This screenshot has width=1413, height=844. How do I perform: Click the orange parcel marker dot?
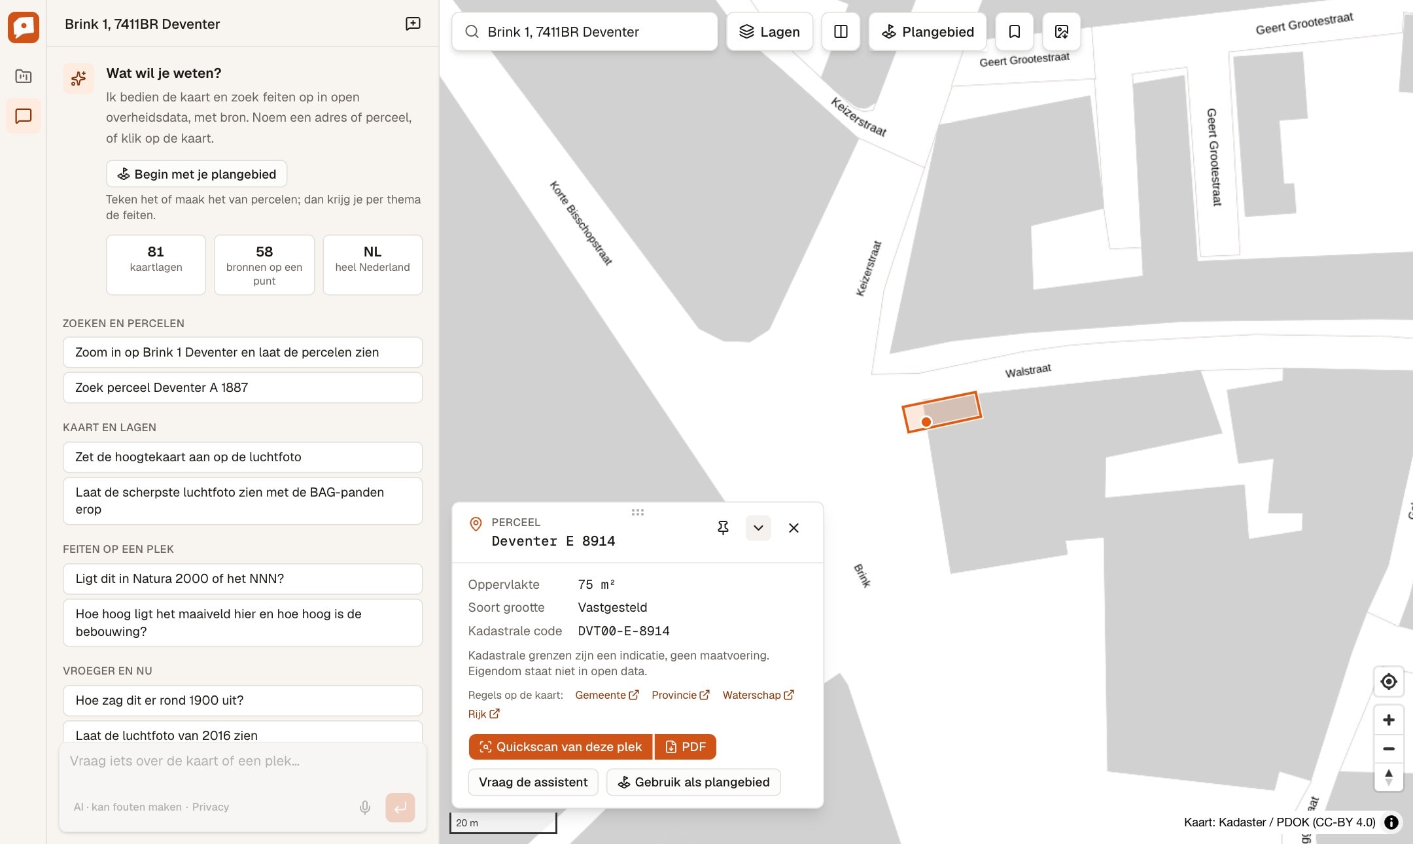click(926, 422)
